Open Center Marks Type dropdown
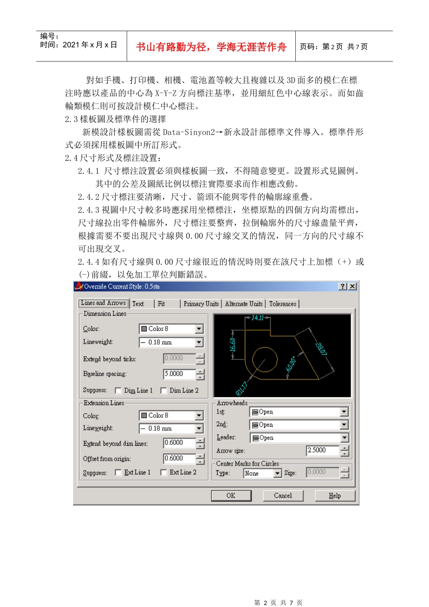 coord(278,473)
